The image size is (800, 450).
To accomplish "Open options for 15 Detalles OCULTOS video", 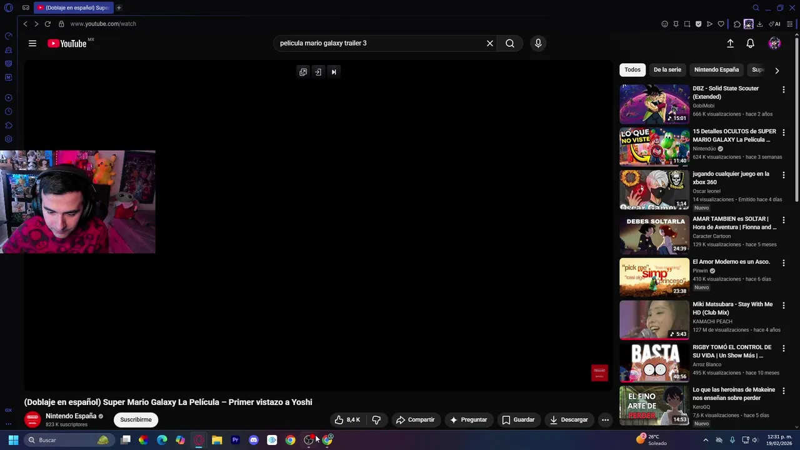I will tap(783, 132).
